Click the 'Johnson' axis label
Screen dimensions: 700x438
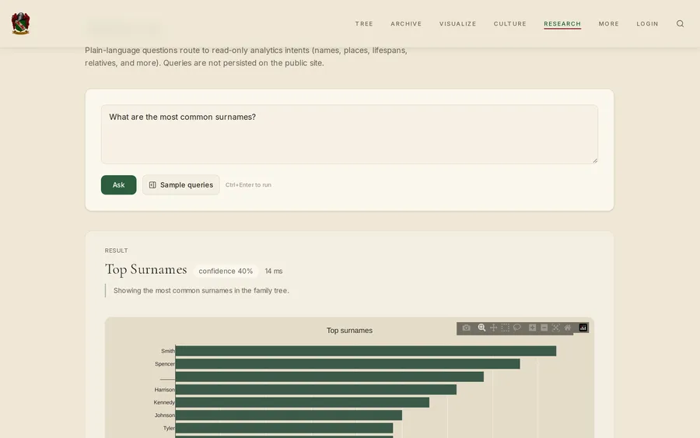pyautogui.click(x=165, y=415)
